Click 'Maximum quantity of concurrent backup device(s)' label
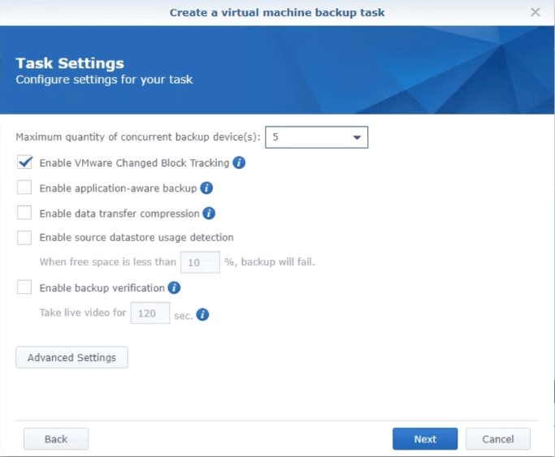Viewport: 555px width, 457px height. 138,137
